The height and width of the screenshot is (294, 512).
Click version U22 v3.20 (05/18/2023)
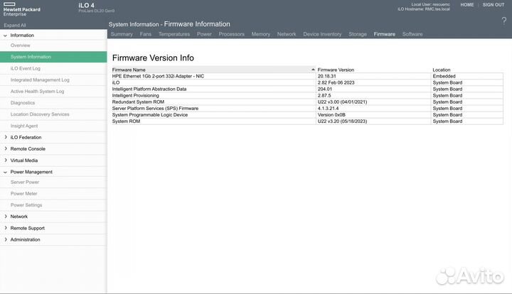tap(342, 121)
